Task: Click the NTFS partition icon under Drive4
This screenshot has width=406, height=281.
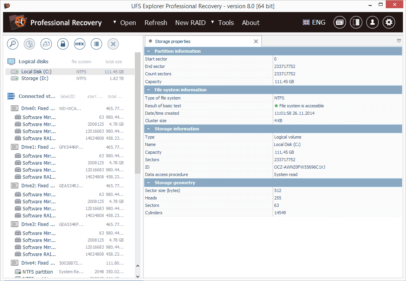Action: pyautogui.click(x=18, y=272)
